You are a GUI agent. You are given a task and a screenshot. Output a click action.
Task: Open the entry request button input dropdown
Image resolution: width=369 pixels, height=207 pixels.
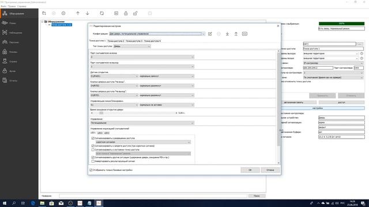[114, 86]
